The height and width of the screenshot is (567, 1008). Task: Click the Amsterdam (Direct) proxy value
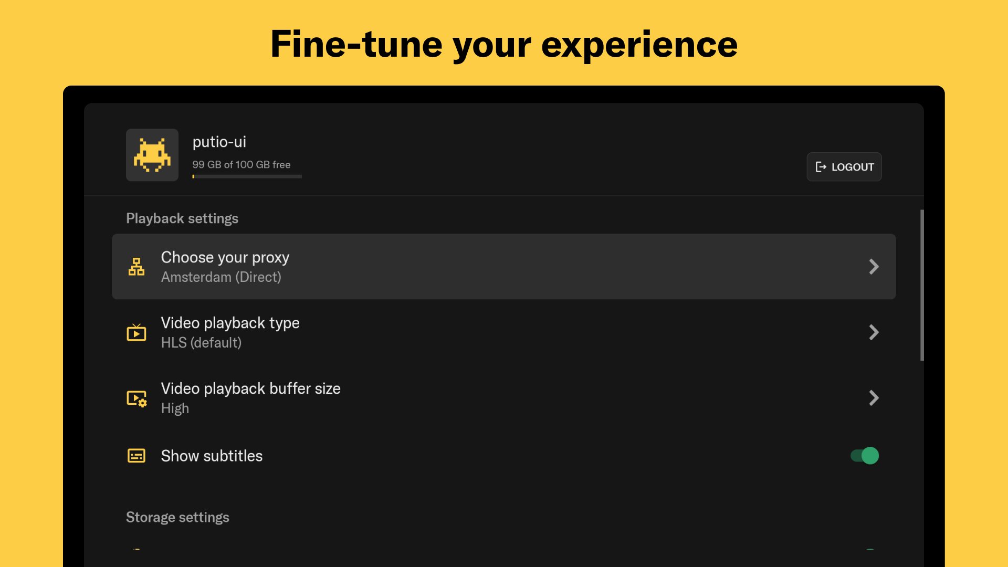(x=221, y=277)
